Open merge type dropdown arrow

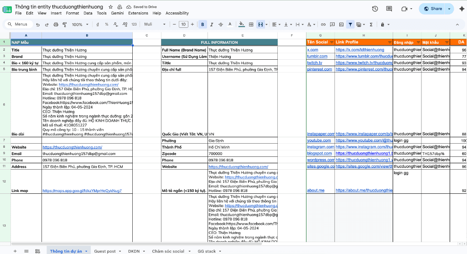pos(266,25)
